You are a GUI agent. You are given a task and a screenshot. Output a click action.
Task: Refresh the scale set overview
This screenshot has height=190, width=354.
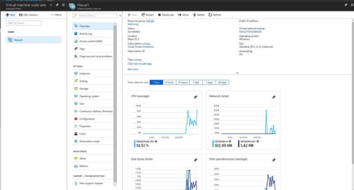[x=215, y=15]
